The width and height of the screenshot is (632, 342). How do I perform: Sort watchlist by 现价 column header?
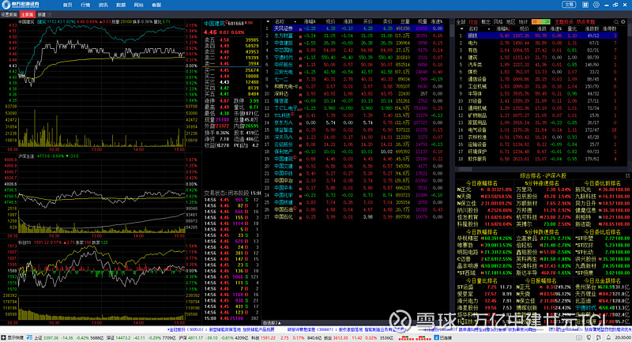click(x=330, y=21)
